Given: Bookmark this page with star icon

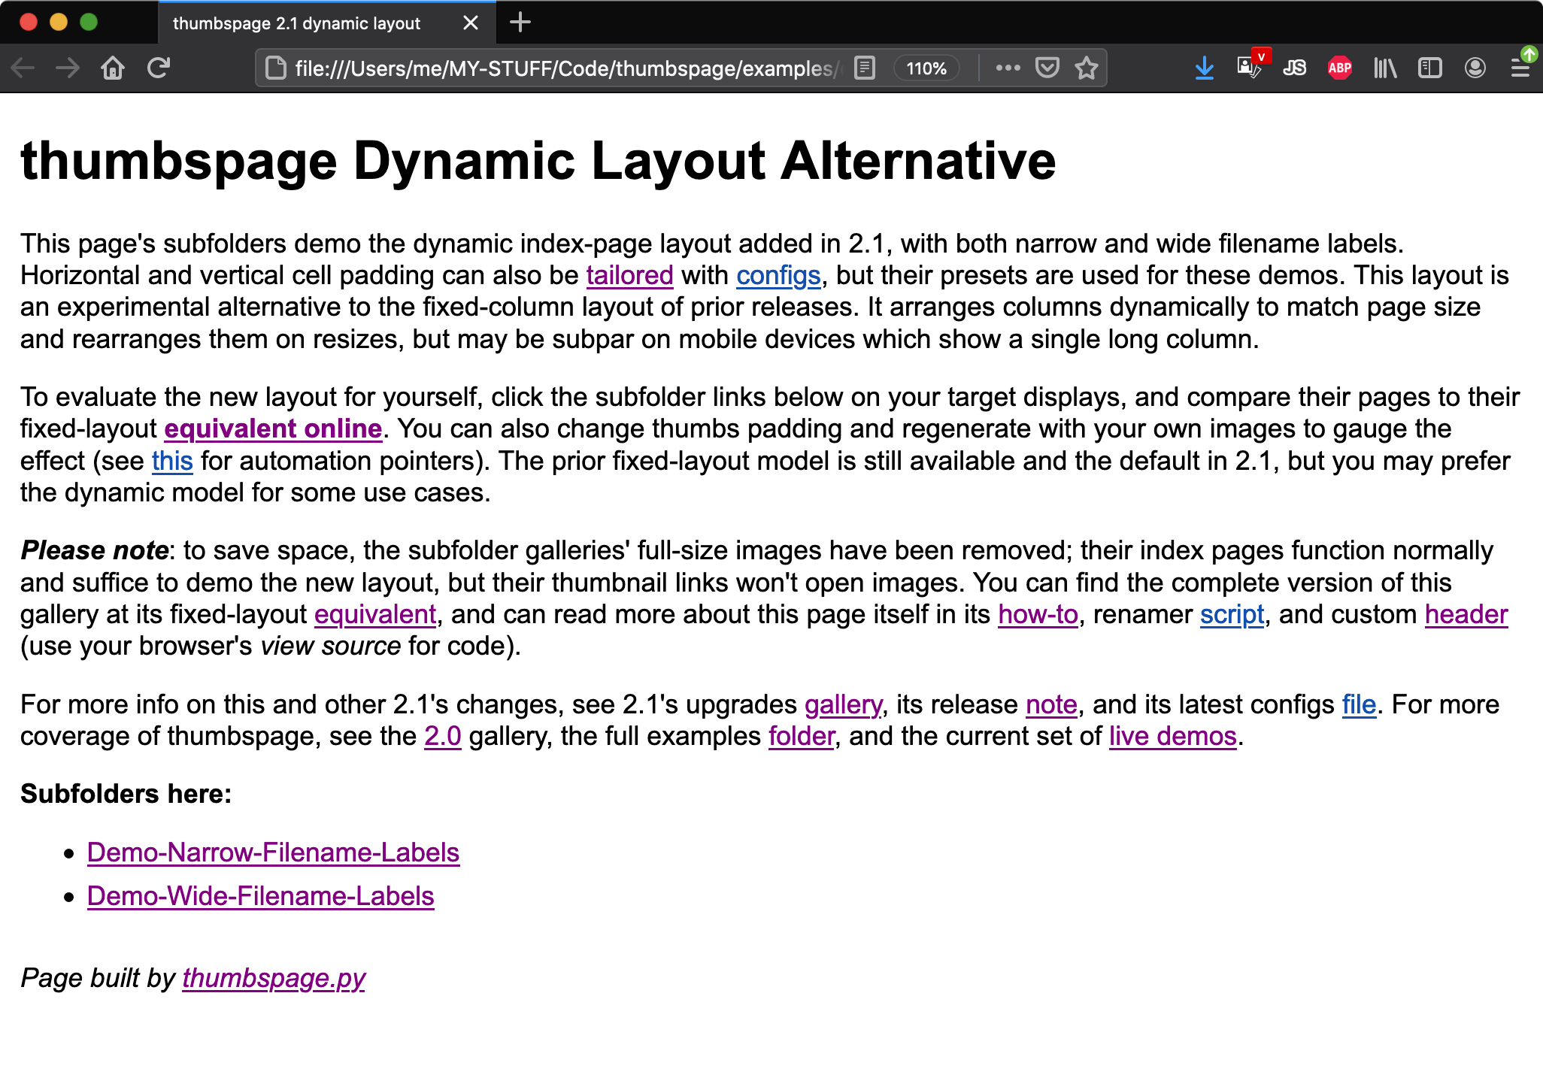Looking at the screenshot, I should pyautogui.click(x=1087, y=68).
